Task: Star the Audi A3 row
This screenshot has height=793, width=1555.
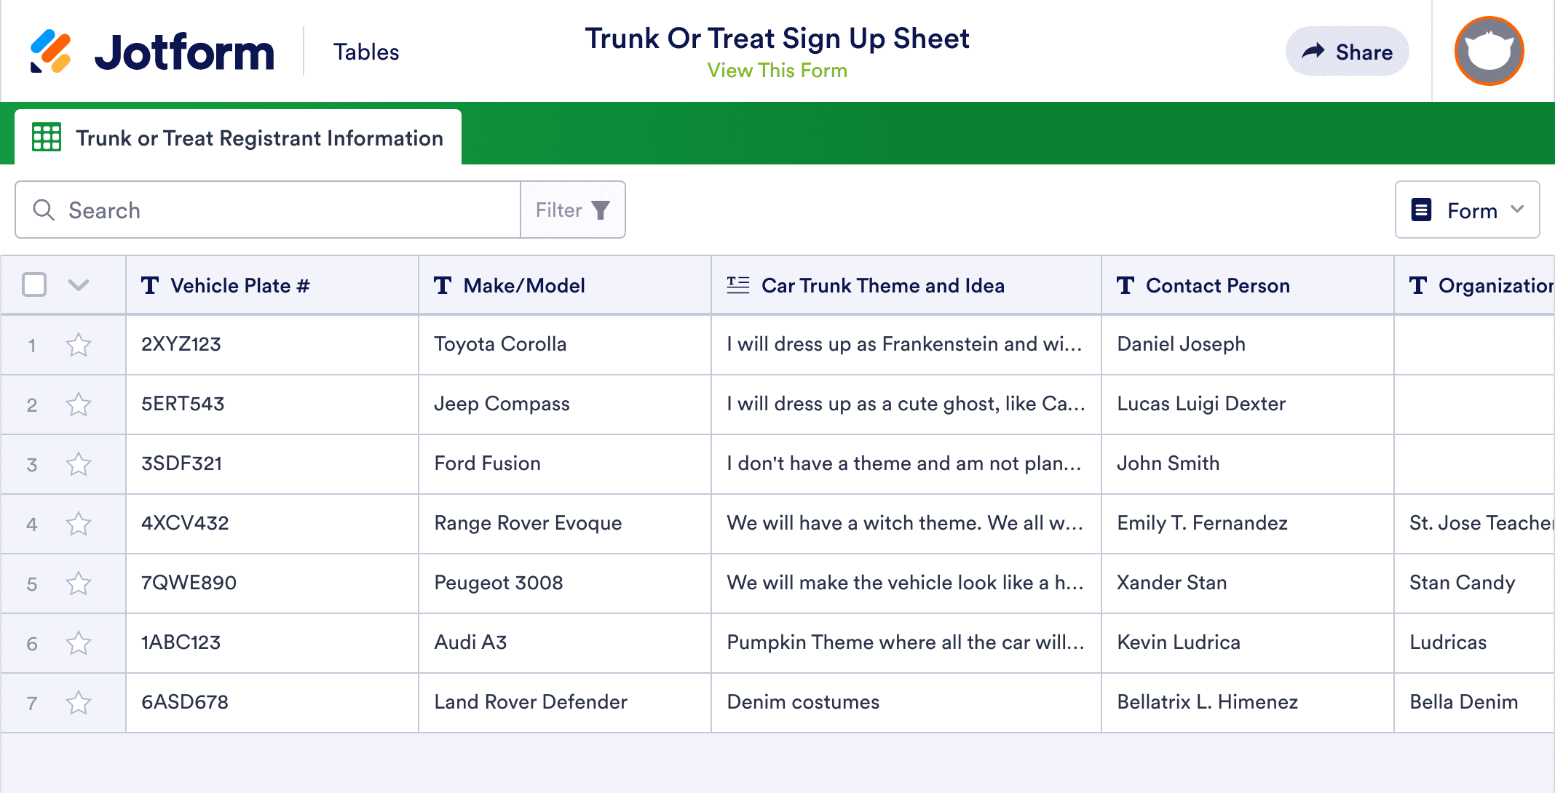Action: point(79,643)
